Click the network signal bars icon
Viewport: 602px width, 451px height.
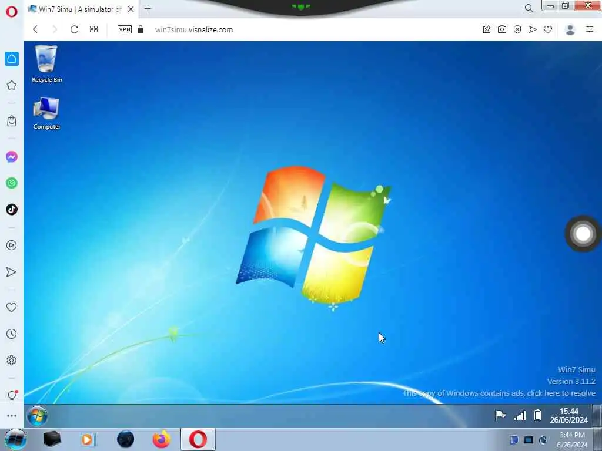pos(520,415)
